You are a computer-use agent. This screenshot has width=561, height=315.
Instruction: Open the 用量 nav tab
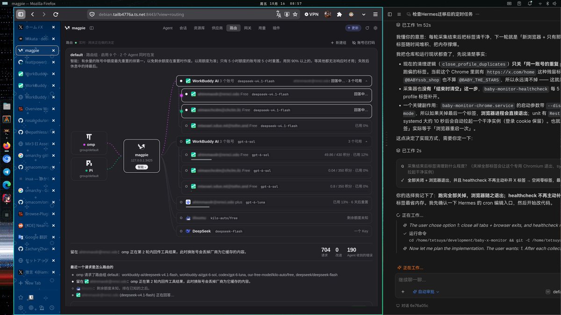click(262, 28)
